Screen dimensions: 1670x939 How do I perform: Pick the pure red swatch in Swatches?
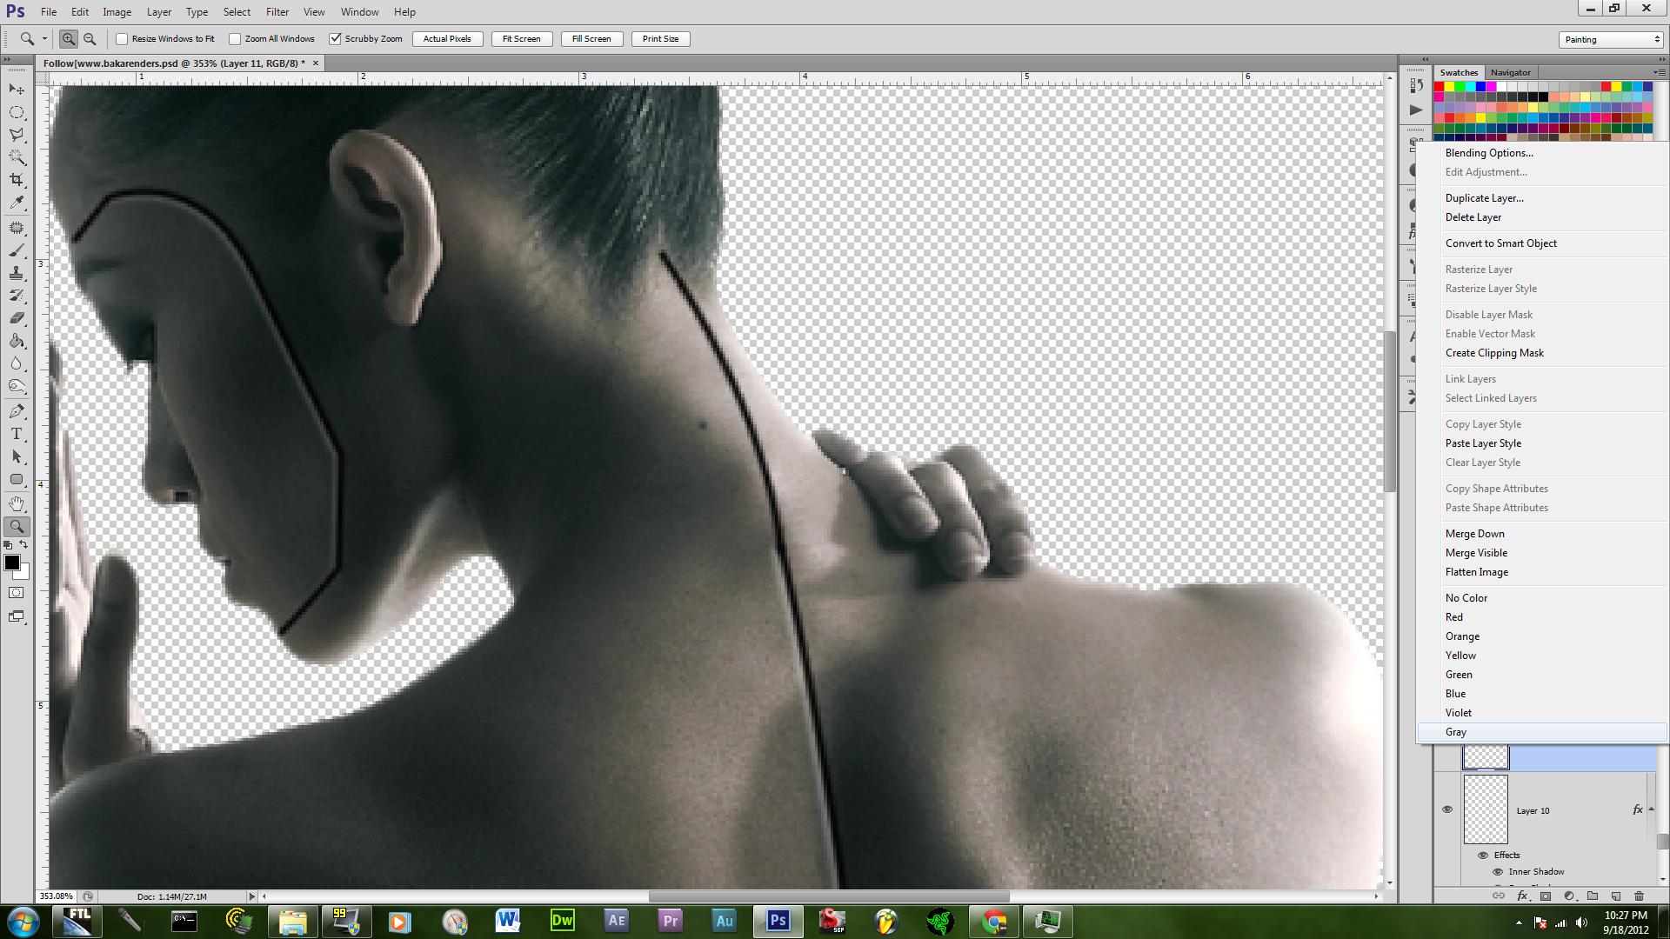(x=1440, y=87)
